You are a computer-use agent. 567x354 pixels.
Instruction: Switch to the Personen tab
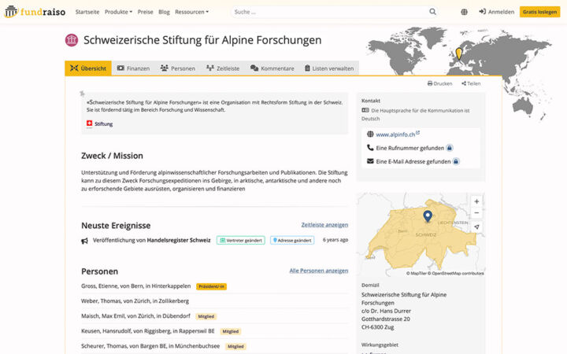pos(177,68)
